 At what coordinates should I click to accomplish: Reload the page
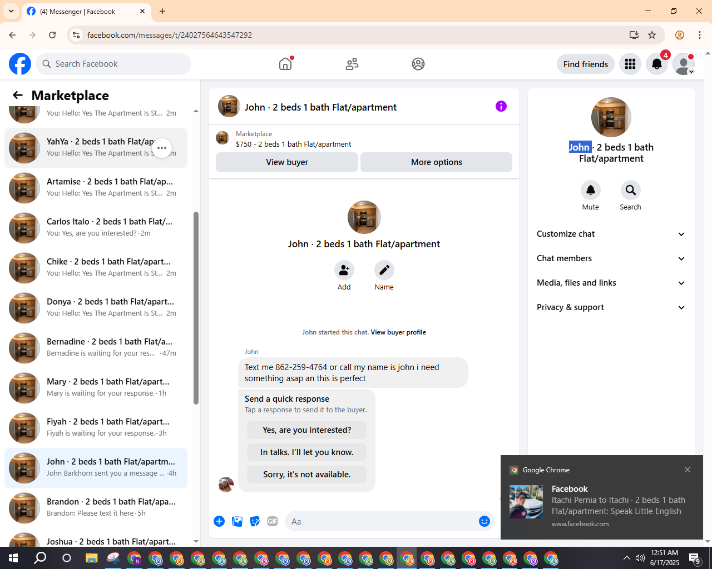tap(52, 35)
